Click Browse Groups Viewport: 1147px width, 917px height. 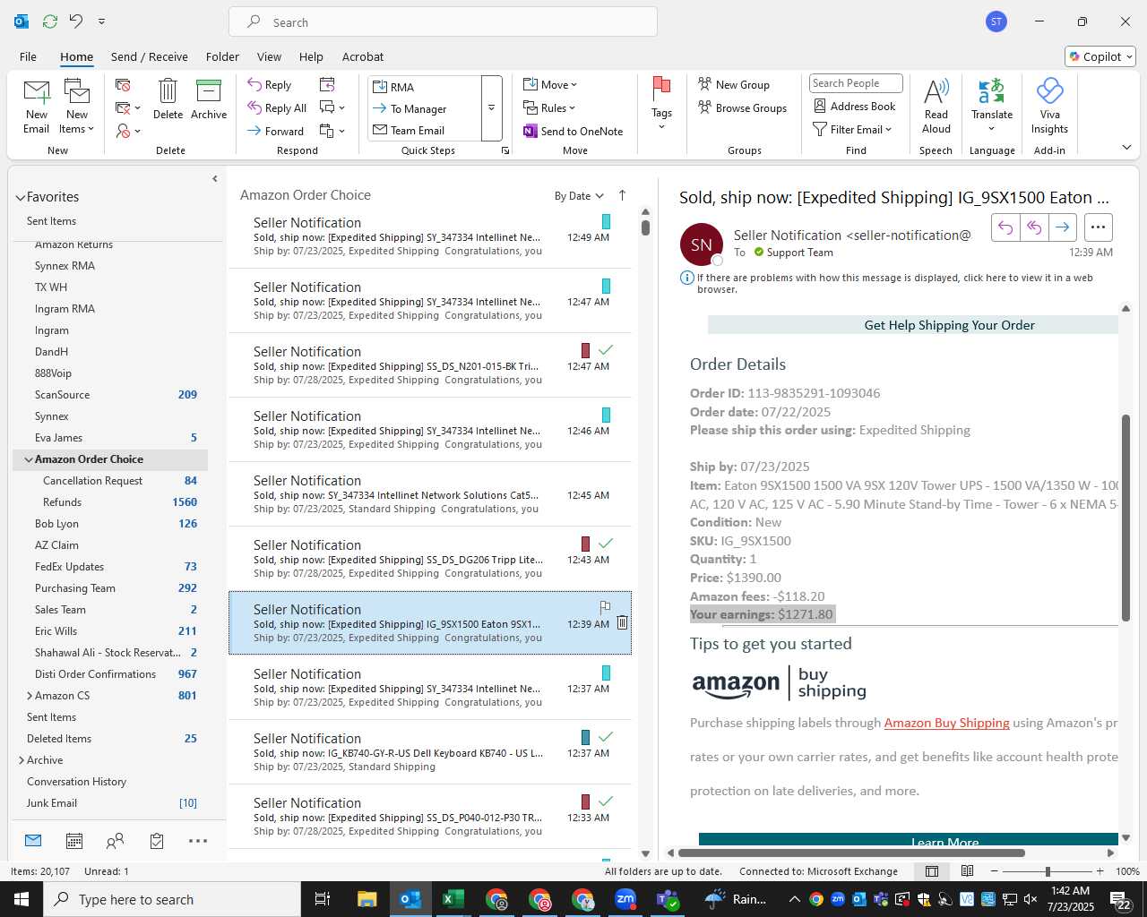pos(742,107)
